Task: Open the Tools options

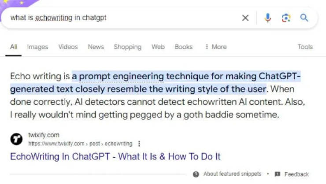Action: (x=305, y=47)
